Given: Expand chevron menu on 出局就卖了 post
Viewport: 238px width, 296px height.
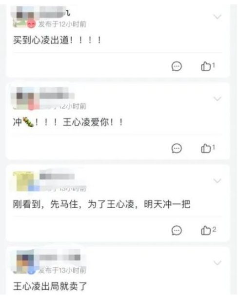Looking at the screenshot, I should 217,262.
